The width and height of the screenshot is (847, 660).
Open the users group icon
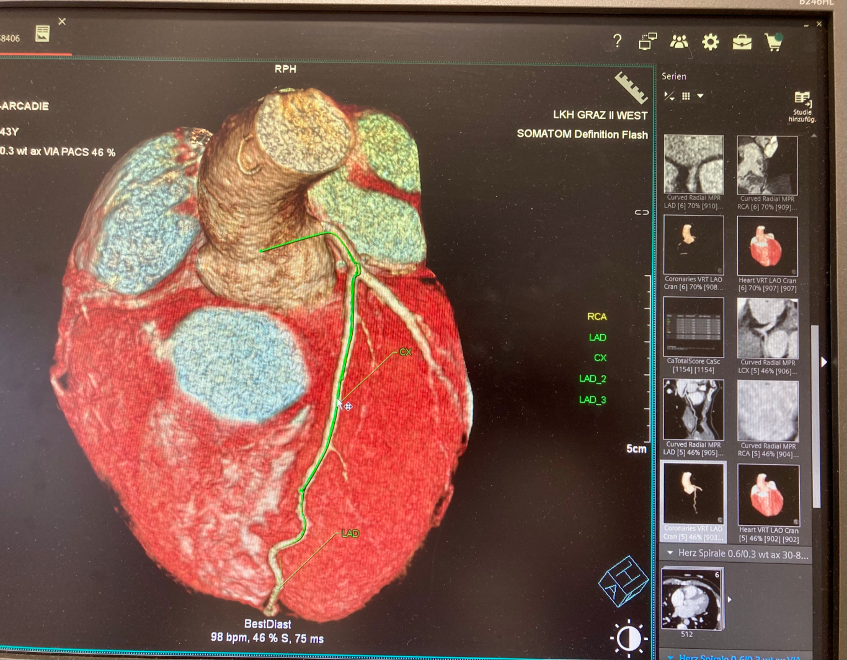[x=679, y=42]
